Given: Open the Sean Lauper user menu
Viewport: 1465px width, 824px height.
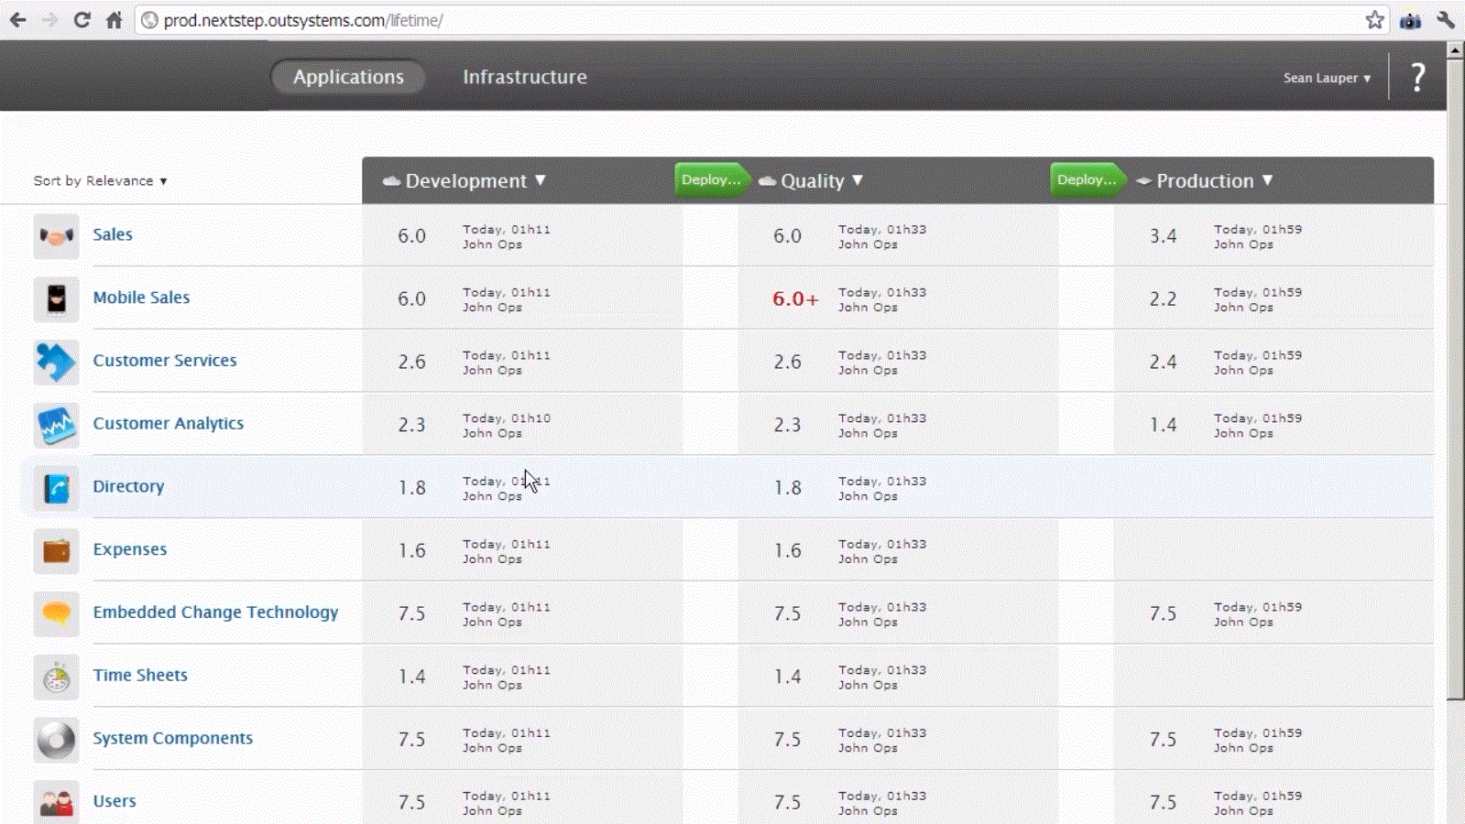Looking at the screenshot, I should [1327, 78].
